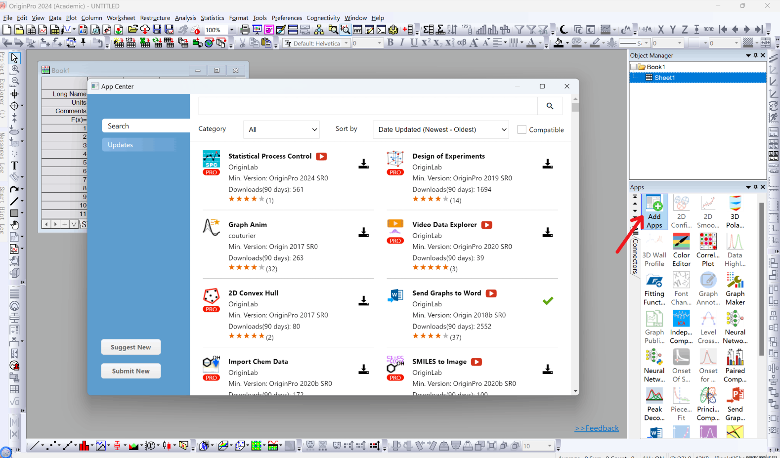Open the Statistical Process Control title
This screenshot has height=458, width=780.
[270, 156]
